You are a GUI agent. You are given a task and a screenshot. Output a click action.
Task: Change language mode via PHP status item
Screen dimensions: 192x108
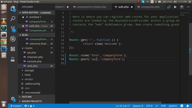click(x=163, y=106)
